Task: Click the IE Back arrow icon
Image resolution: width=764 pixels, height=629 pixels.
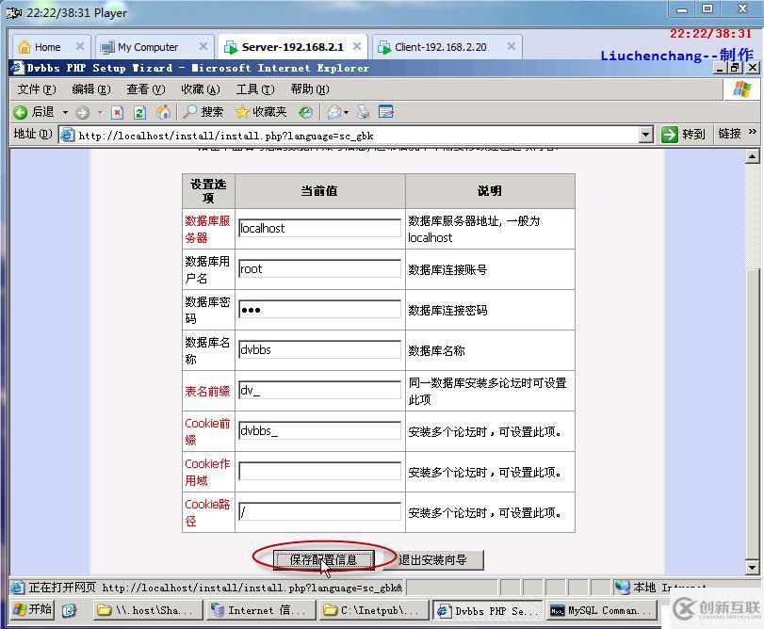Action: click(20, 112)
